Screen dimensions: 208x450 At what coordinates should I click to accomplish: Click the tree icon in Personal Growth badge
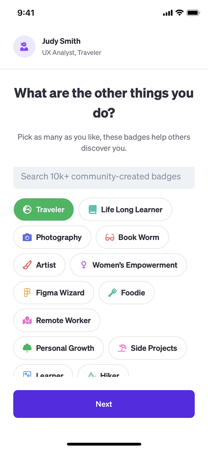tap(27, 348)
